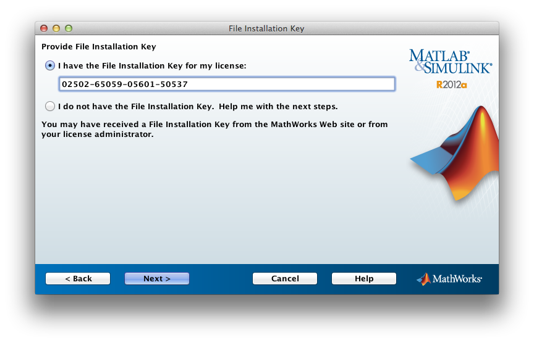Click the "Provide File Installation Key" heading
Viewport: 534px width, 343px height.
coord(99,47)
